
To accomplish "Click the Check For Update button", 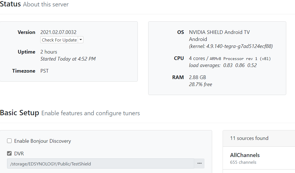I will (x=59, y=40).
